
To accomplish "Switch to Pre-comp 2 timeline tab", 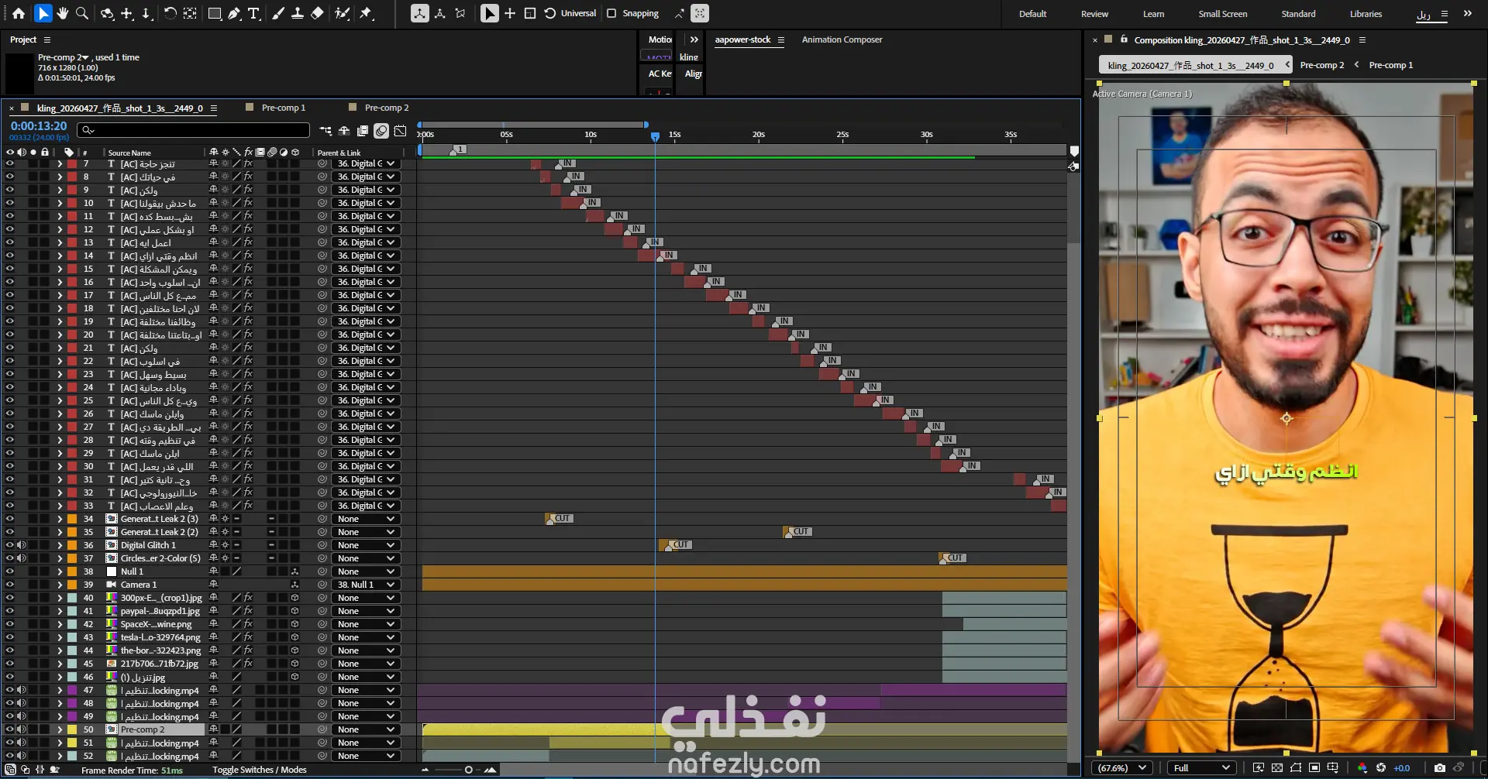I will (387, 108).
